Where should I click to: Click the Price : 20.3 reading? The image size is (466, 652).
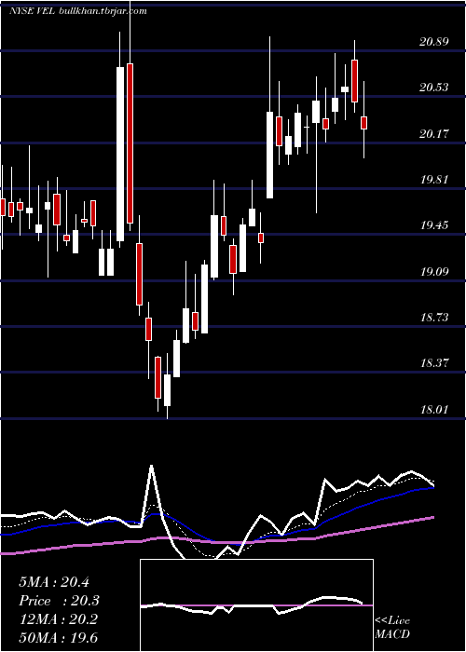pos(60,601)
